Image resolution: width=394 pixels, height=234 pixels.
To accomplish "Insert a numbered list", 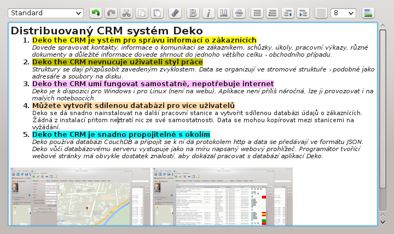I will coord(273,13).
